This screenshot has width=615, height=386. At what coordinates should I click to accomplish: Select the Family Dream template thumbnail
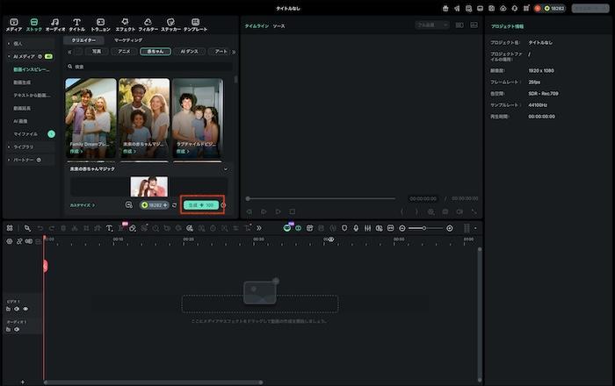tap(90, 116)
